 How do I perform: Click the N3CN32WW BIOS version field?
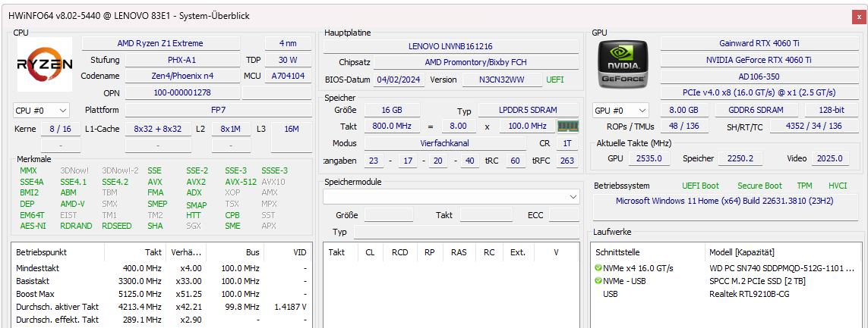(502, 80)
